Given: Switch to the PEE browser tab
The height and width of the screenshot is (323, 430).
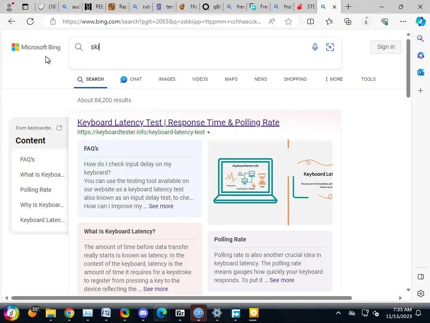Looking at the screenshot, I should (x=94, y=7).
